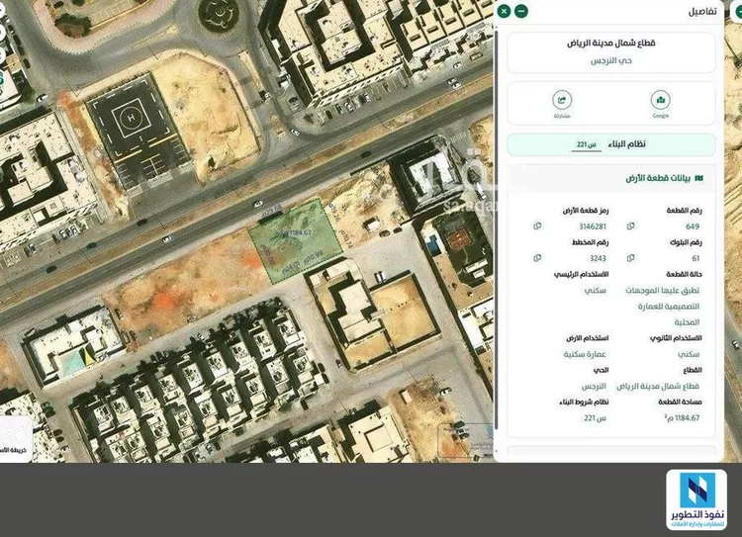
Task: Open building code link س 221
Action: point(587,144)
